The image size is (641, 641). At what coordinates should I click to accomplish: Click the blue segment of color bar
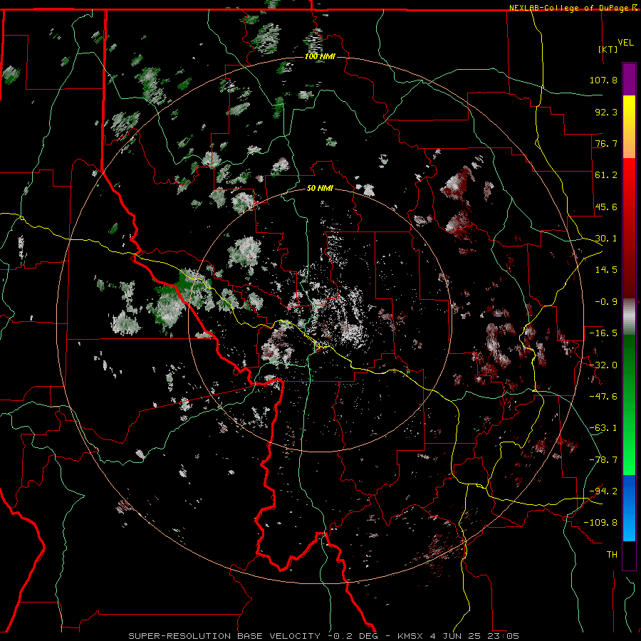pyautogui.click(x=629, y=508)
